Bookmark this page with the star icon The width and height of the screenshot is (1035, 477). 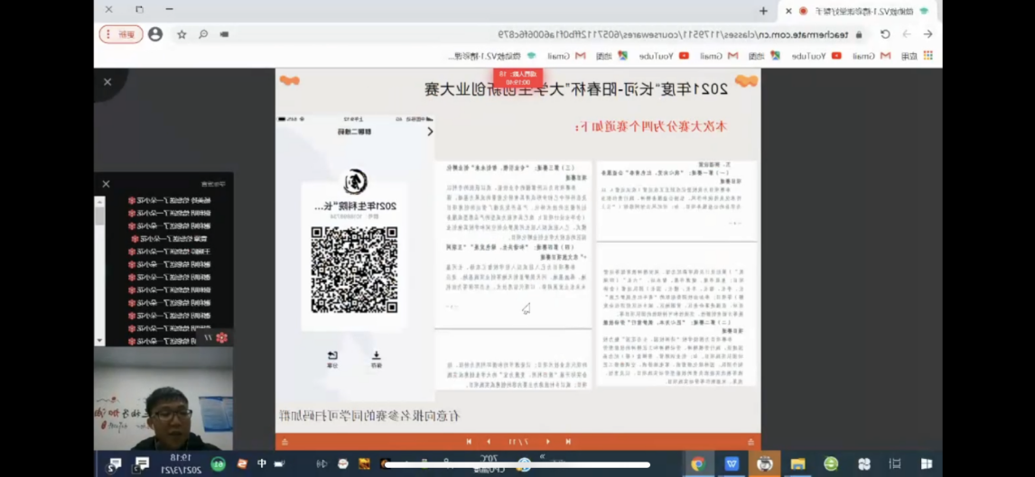pyautogui.click(x=182, y=34)
